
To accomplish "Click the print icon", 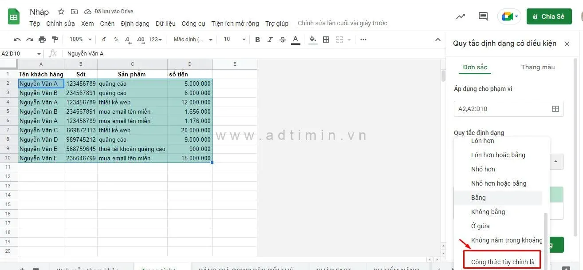I will point(42,40).
